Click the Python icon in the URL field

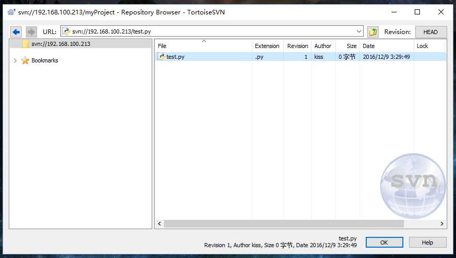coord(67,31)
